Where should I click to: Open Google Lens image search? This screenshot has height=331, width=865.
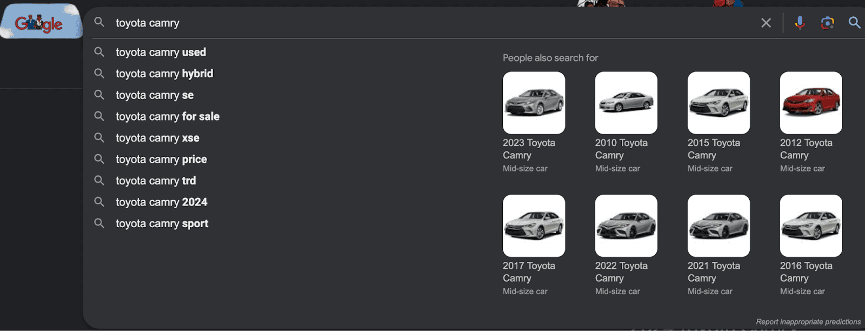pos(827,23)
